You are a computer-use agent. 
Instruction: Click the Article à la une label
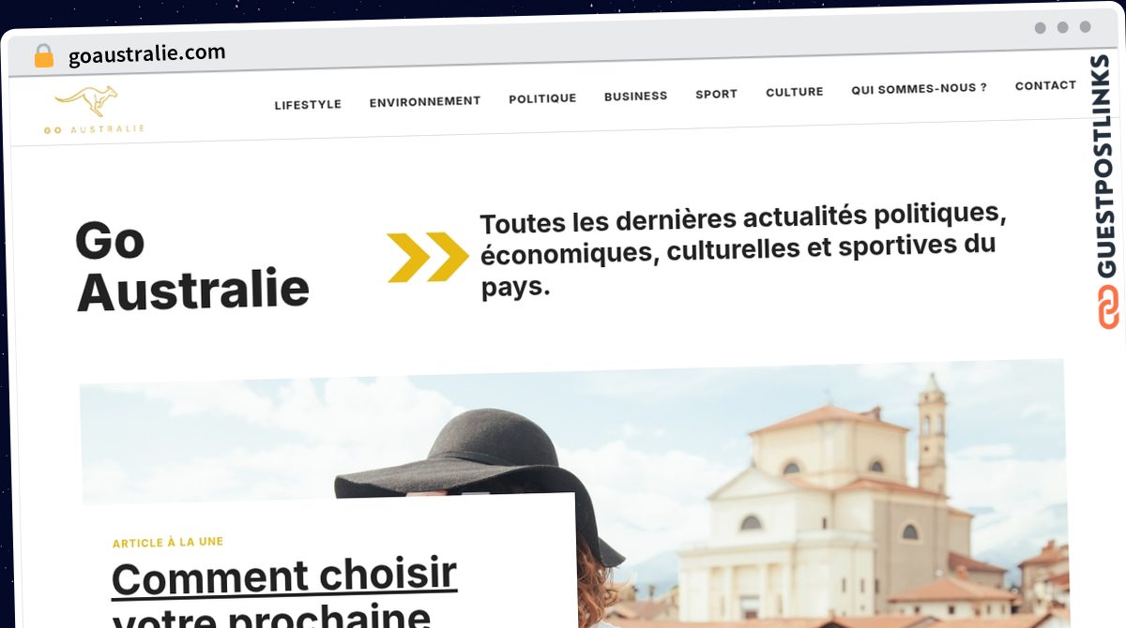[168, 543]
